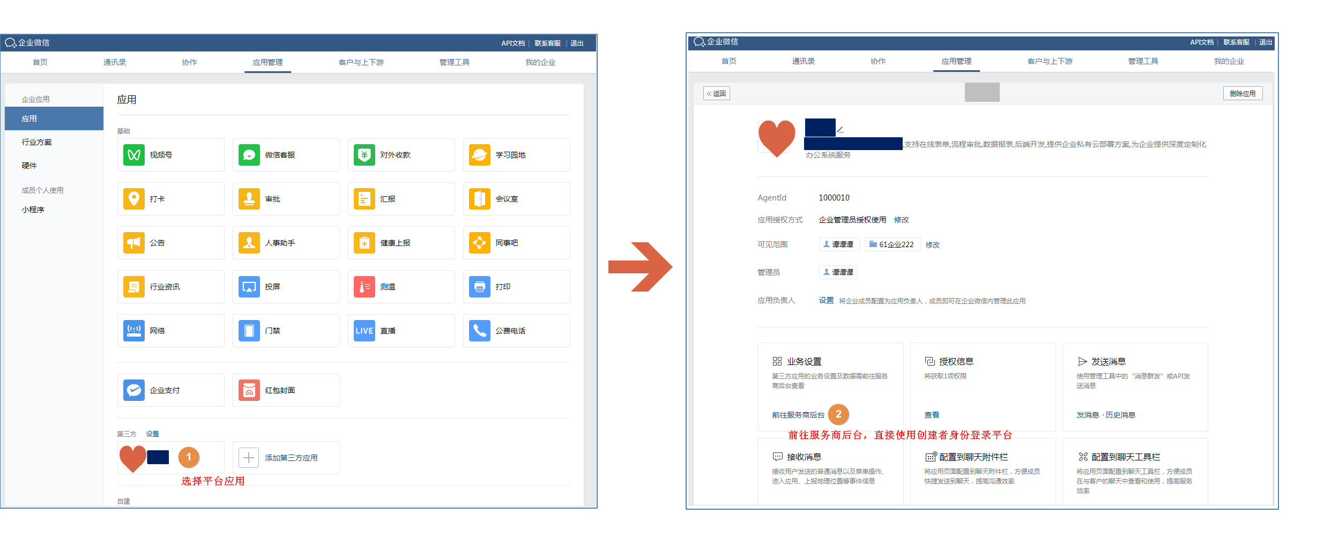The width and height of the screenshot is (1324, 551).
Task: Open 管理工具 tab in right window
Action: (1143, 61)
